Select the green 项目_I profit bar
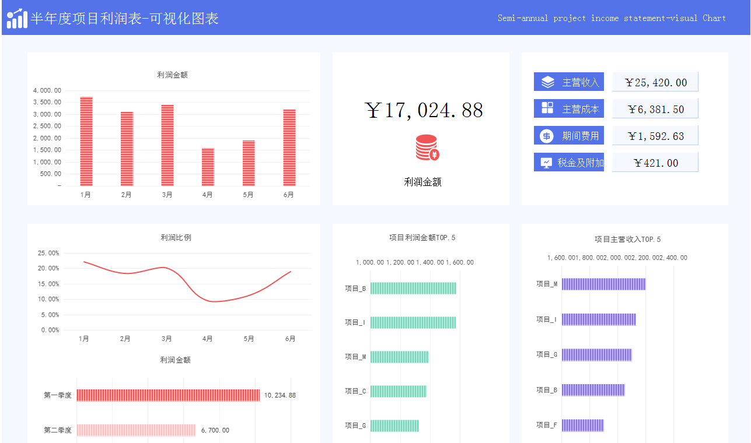This screenshot has height=443, width=751. [413, 322]
